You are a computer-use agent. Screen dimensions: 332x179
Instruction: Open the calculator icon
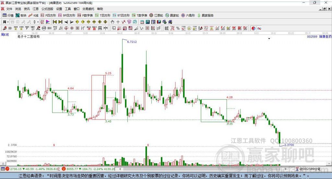[x=148, y=22]
